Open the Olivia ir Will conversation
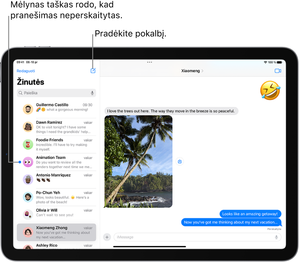Screen dimensions: 300x262 point(56,215)
